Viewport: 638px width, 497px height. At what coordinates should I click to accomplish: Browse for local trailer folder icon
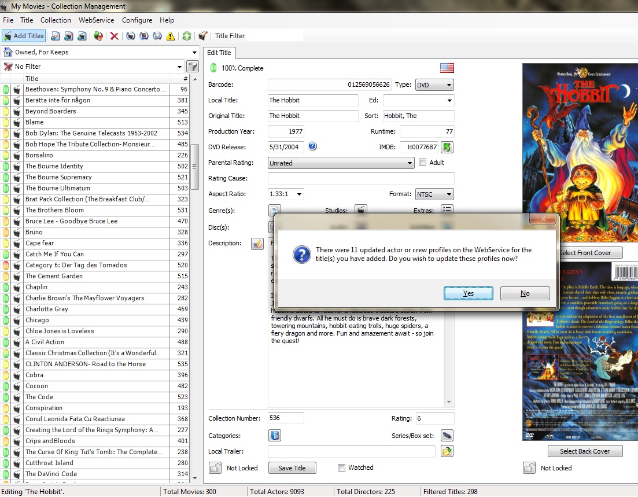pos(447,451)
